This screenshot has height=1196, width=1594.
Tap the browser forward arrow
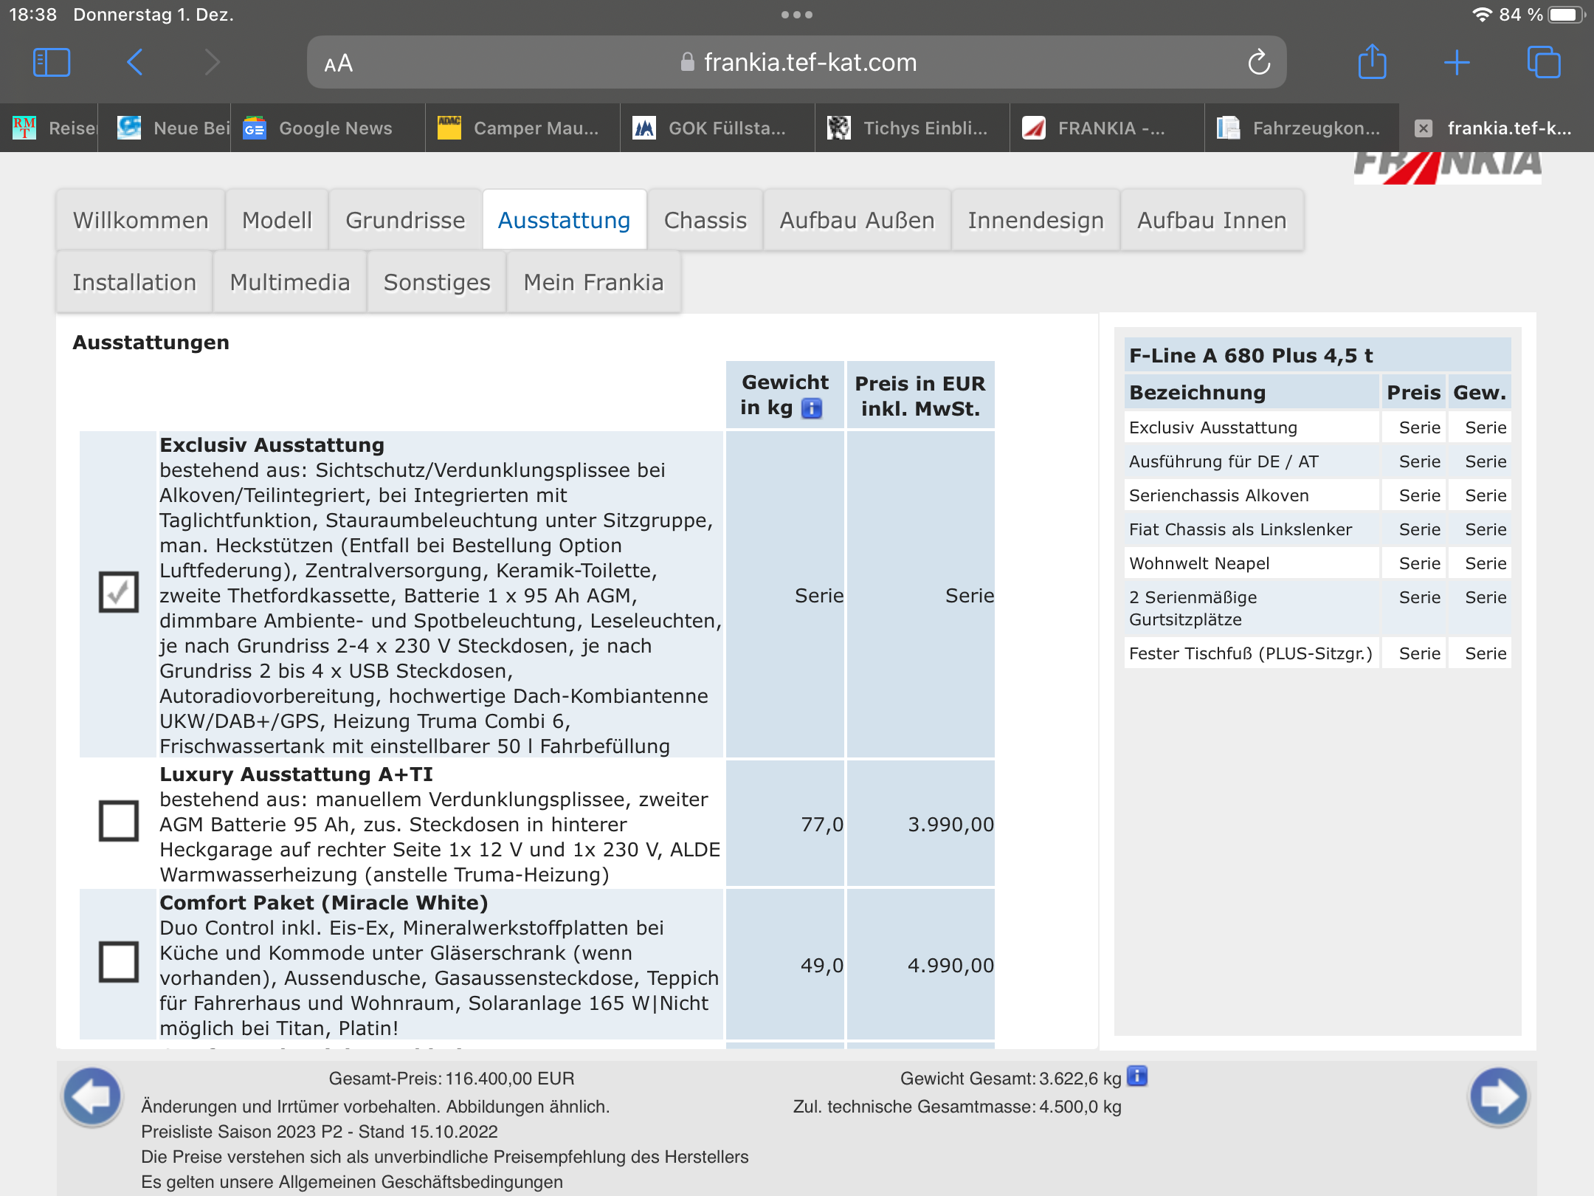(x=213, y=63)
